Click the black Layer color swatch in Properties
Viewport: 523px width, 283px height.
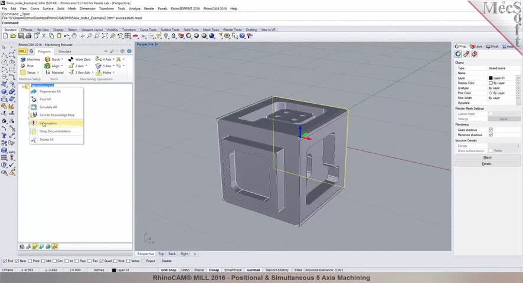click(491, 78)
